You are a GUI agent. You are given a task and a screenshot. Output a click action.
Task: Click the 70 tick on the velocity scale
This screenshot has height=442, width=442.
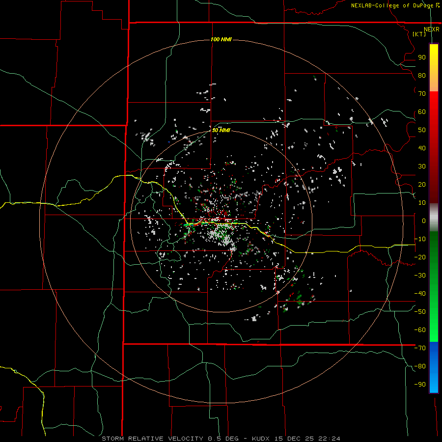[422, 94]
